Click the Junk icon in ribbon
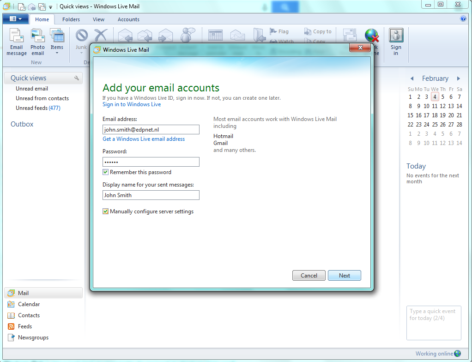472x362 pixels. click(x=81, y=35)
